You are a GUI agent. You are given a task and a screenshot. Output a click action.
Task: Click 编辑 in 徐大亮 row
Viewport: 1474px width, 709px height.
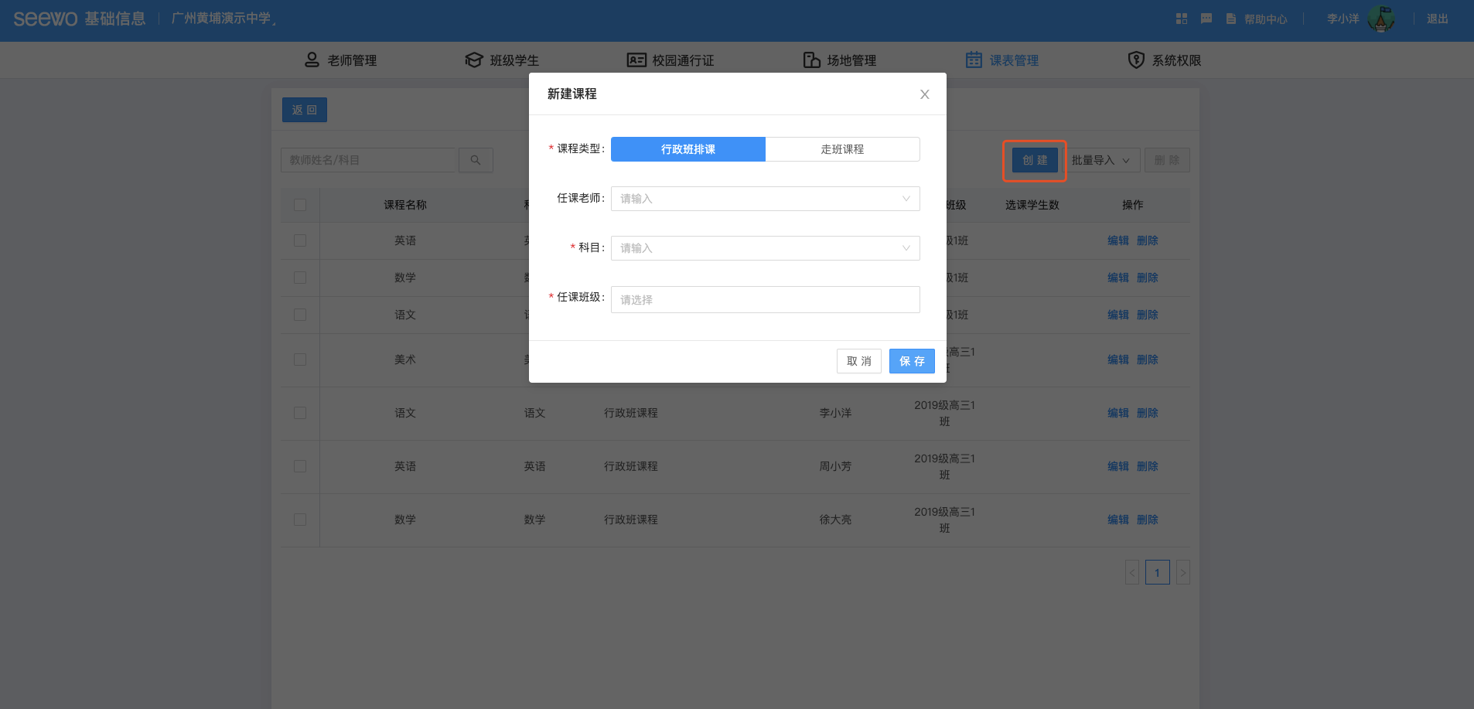click(x=1118, y=520)
